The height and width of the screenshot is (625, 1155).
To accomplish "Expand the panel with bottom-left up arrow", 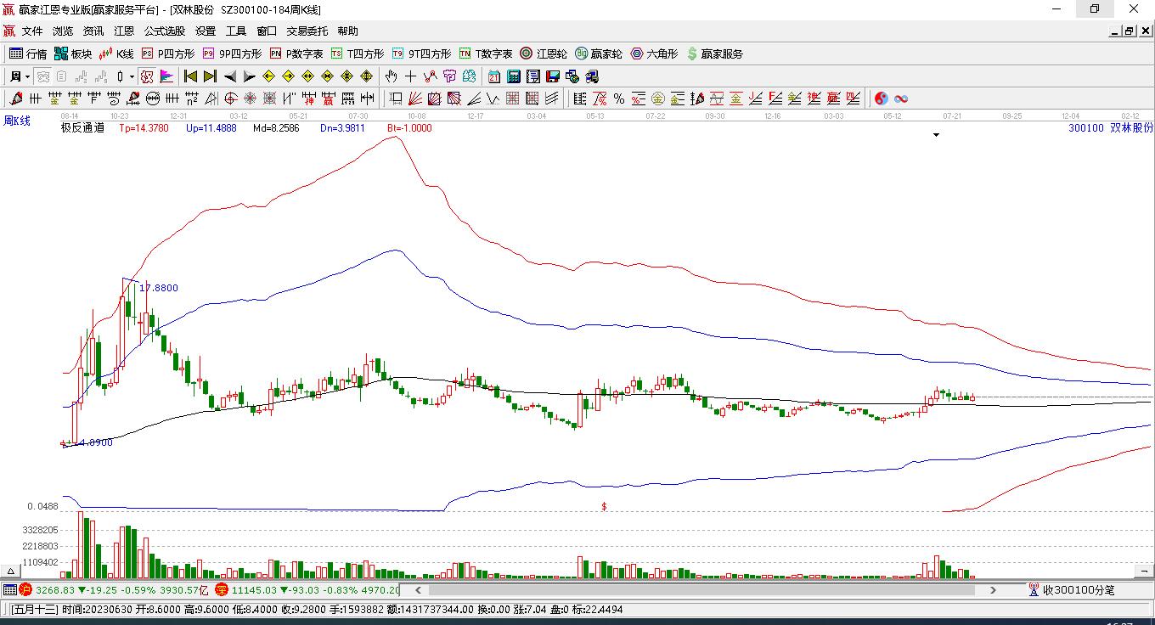I will [x=12, y=572].
